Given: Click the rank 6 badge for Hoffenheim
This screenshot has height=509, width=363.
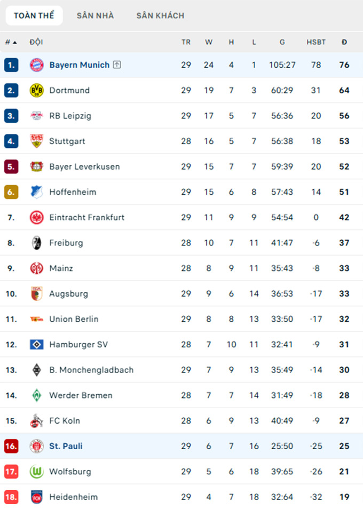Looking at the screenshot, I should click(11, 192).
